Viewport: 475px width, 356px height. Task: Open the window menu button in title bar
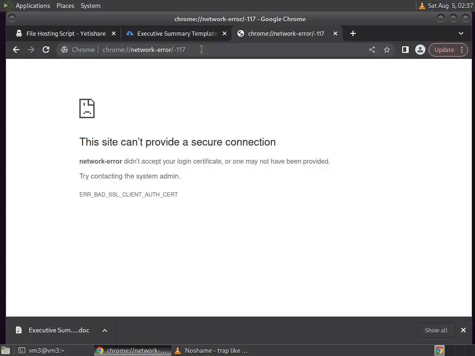(x=12, y=19)
